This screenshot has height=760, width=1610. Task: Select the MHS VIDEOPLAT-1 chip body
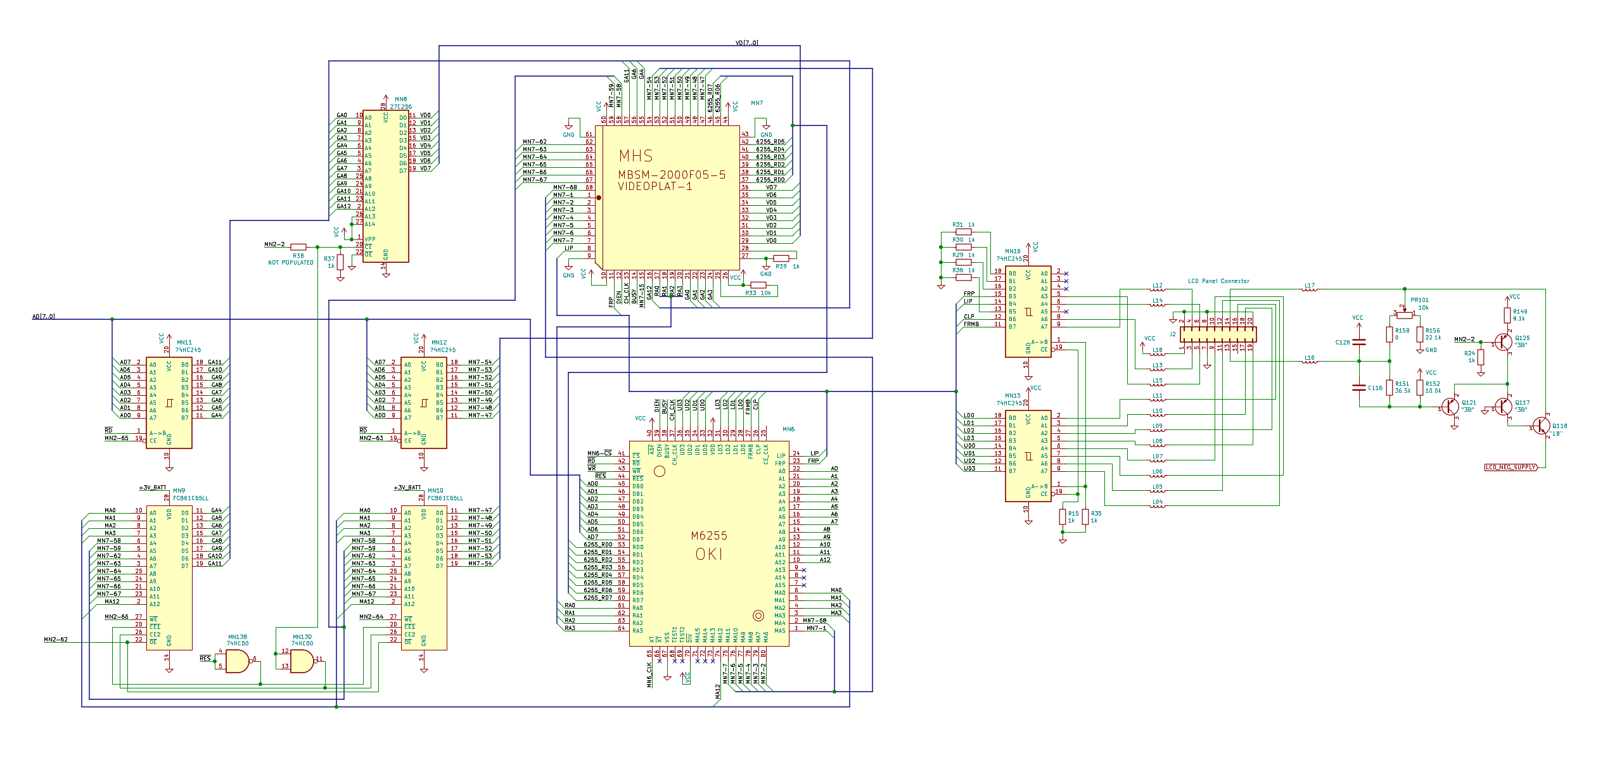(x=670, y=197)
